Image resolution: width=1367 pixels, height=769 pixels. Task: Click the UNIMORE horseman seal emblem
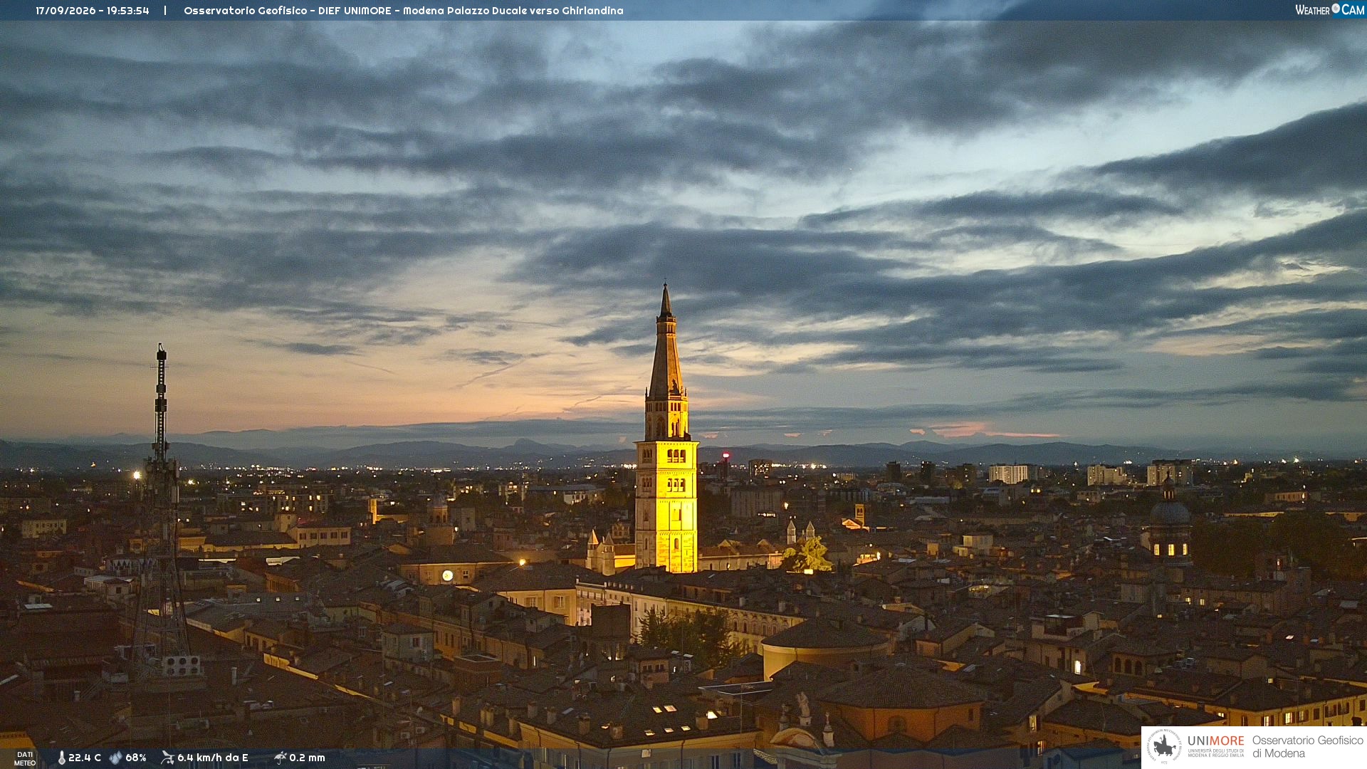tap(1164, 746)
